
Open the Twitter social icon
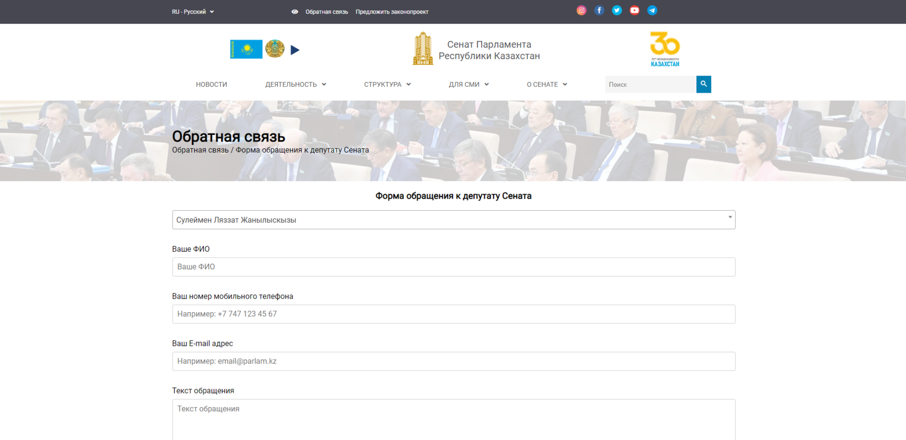(x=617, y=10)
